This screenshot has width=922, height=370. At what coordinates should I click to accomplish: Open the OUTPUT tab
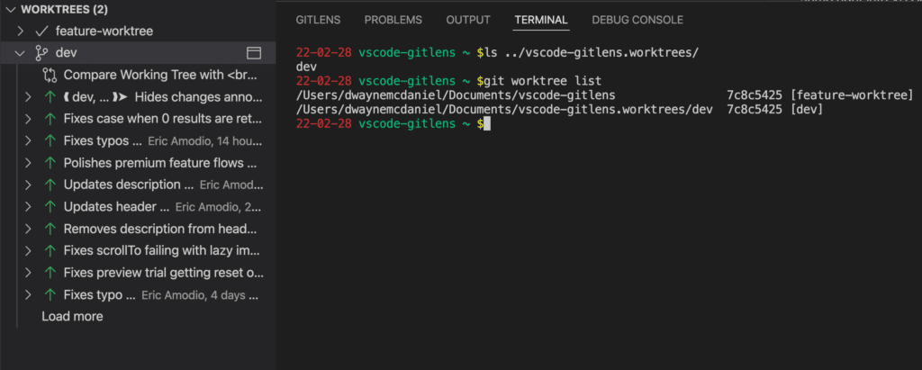coord(468,20)
